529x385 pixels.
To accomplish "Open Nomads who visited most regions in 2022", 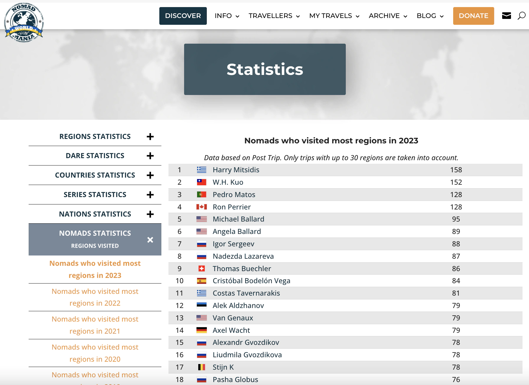I will 95,297.
